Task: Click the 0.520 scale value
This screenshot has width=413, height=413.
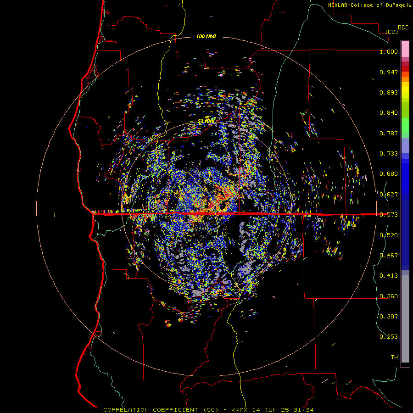Action: tap(389, 235)
